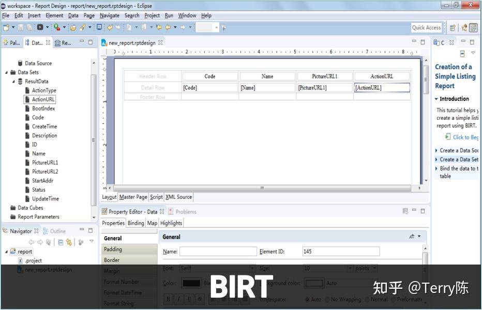Click the Save toolbar icon
The width and height of the screenshot is (482, 310).
click(x=21, y=28)
